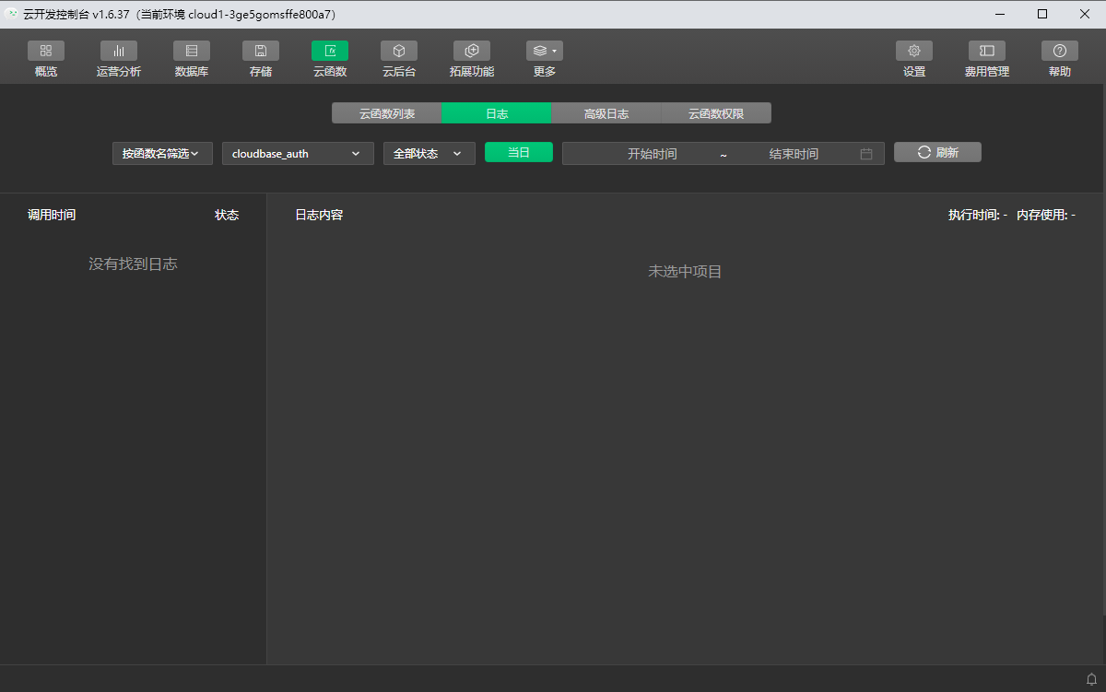Open the 帮助 help icon
1106x692 pixels.
1060,52
